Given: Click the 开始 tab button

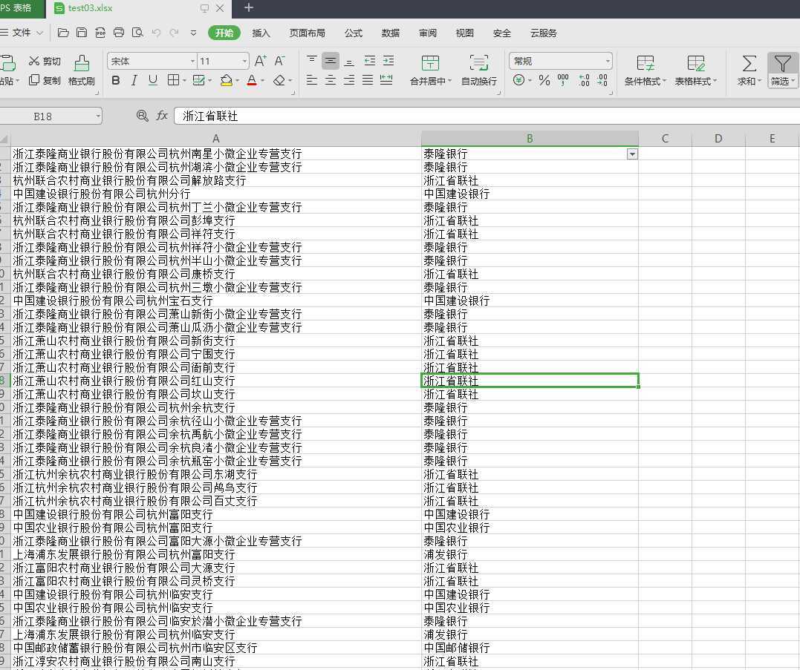Looking at the screenshot, I should point(224,33).
